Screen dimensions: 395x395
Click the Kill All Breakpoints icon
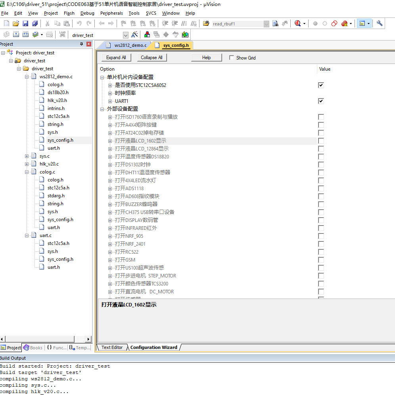click(x=344, y=23)
